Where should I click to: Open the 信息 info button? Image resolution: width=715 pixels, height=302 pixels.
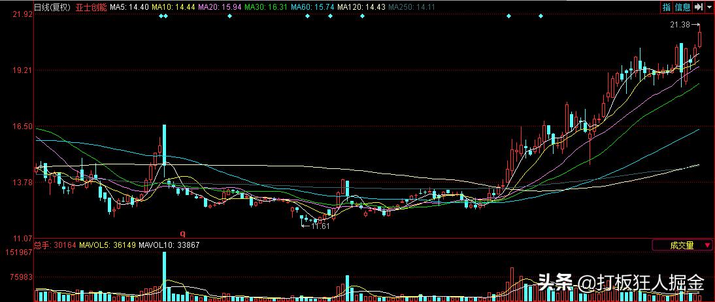pos(682,7)
